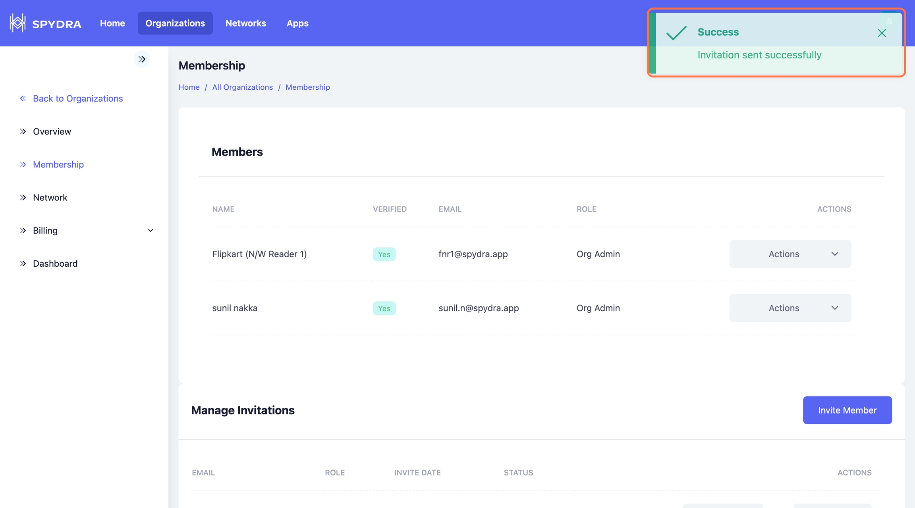Click the Yes verified badge for Flipkart
The width and height of the screenshot is (915, 508).
(x=384, y=254)
